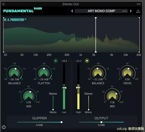
Task: Toggle the green Low band power button
Action: 56,61
